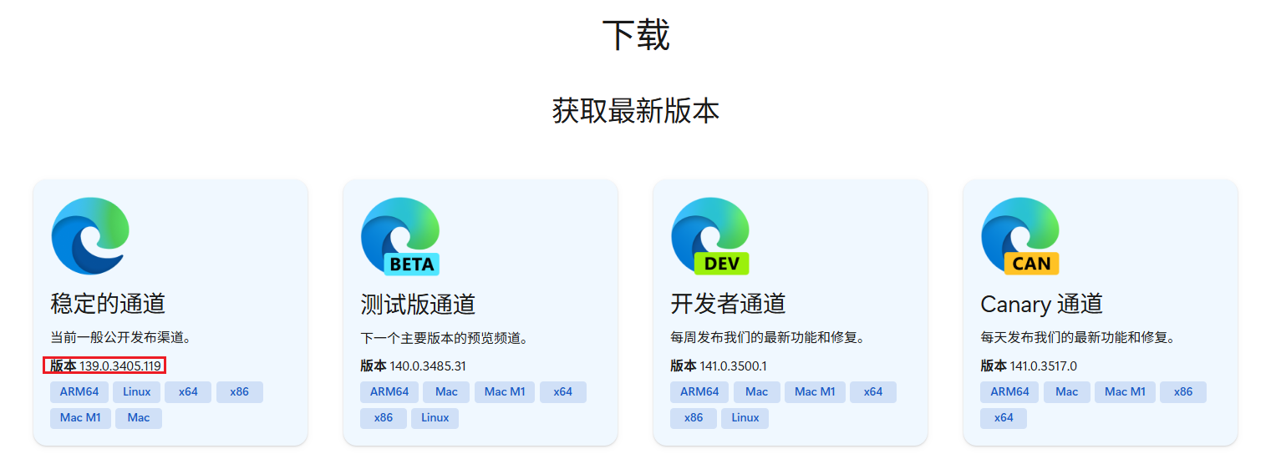The height and width of the screenshot is (464, 1276).
Task: Download x64 build in 测试版通道 card
Action: click(563, 392)
